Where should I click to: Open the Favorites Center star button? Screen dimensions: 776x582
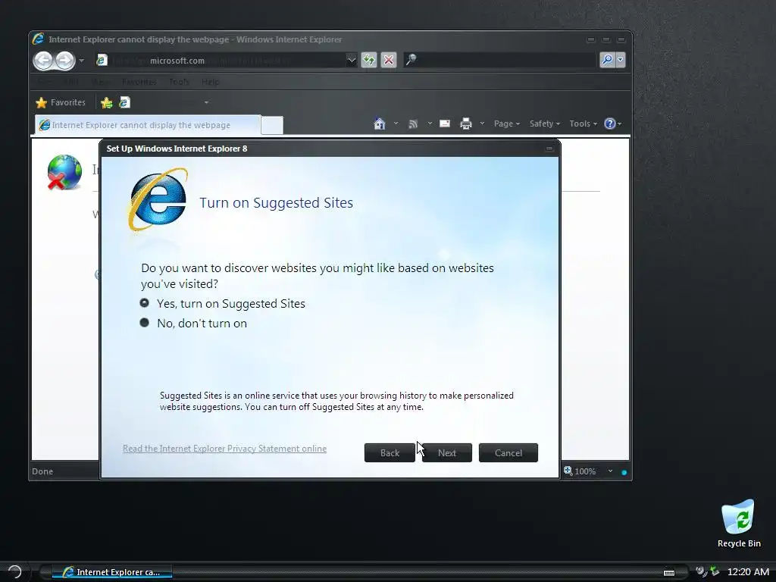tap(61, 102)
